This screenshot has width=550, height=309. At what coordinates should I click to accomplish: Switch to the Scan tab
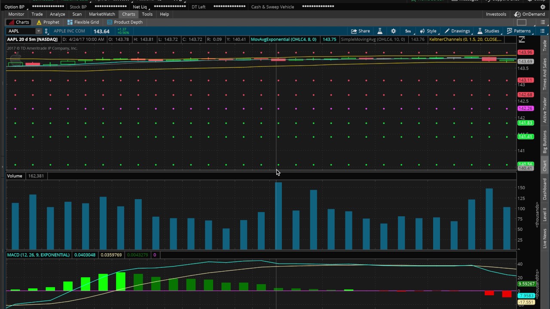point(77,14)
